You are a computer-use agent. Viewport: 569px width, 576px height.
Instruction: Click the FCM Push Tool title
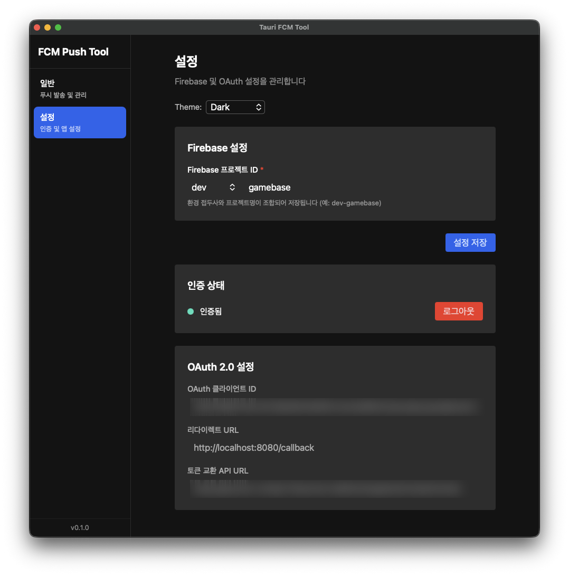[x=73, y=52]
